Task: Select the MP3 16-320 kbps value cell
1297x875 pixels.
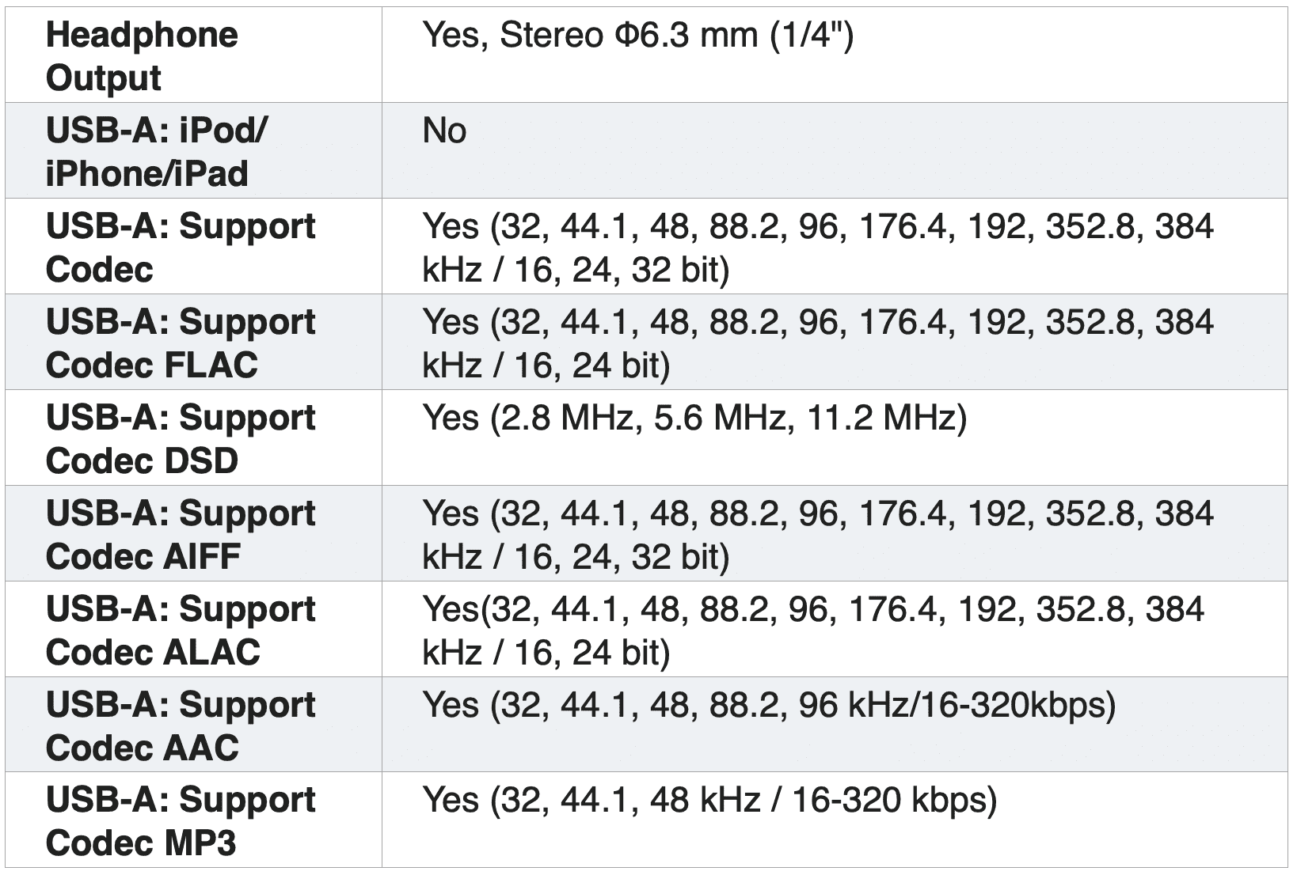Action: pyautogui.click(x=709, y=801)
